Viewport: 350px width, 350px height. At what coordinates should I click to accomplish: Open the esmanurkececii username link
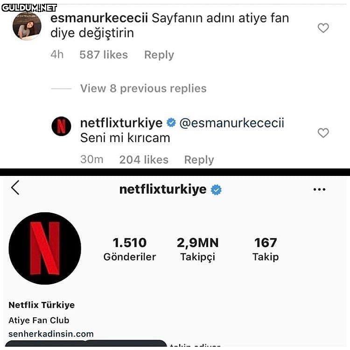click(x=99, y=18)
